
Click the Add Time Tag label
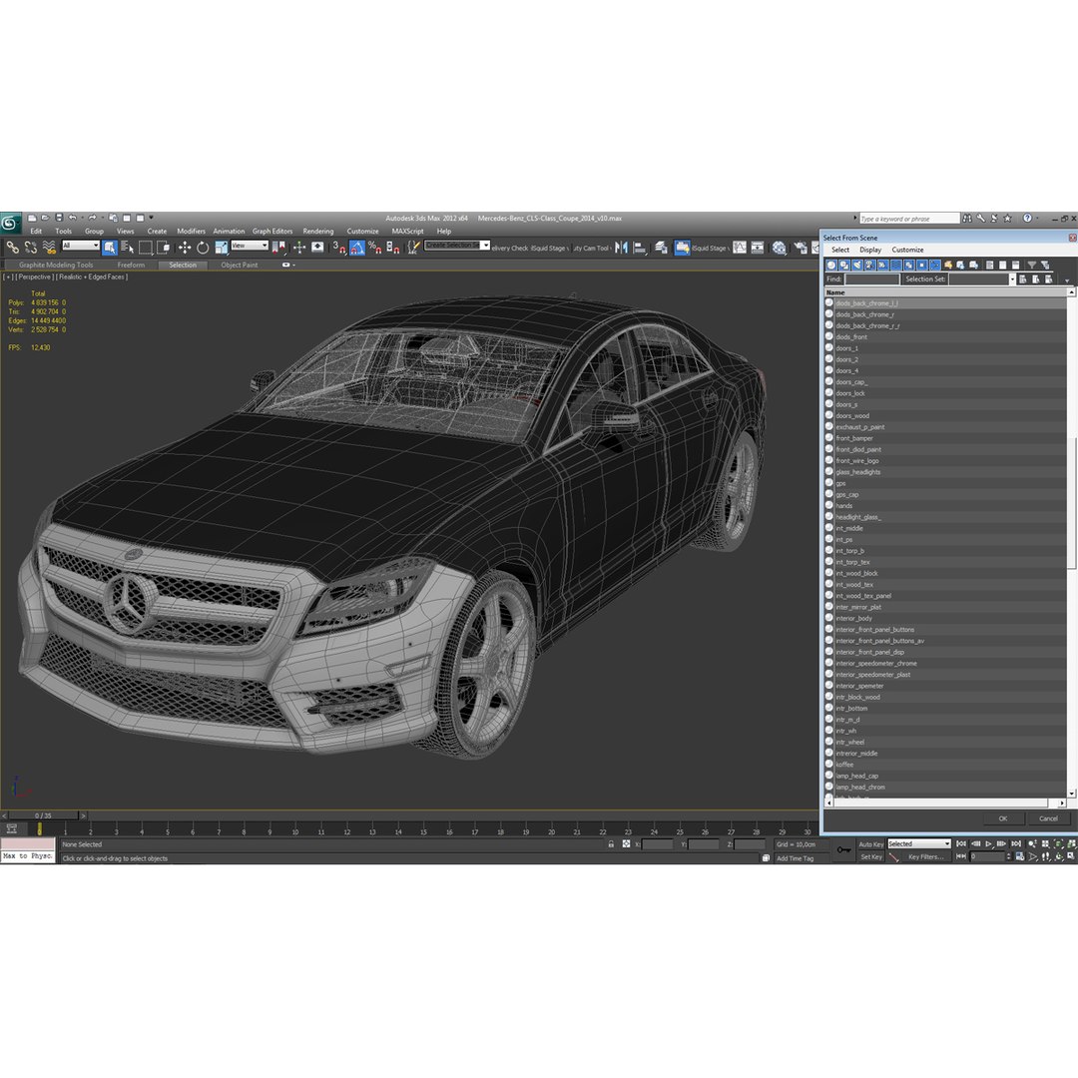coord(796,858)
